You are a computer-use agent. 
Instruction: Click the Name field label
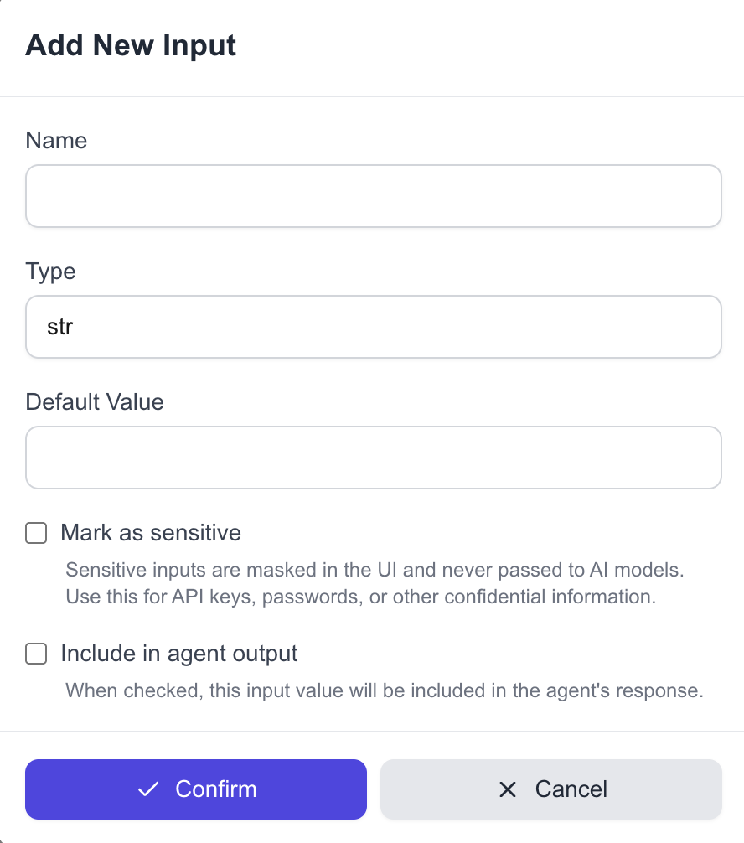(x=56, y=140)
